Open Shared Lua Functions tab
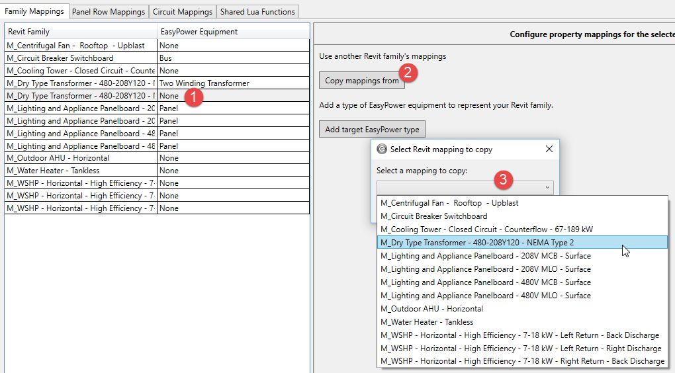The height and width of the screenshot is (373, 675). (258, 12)
